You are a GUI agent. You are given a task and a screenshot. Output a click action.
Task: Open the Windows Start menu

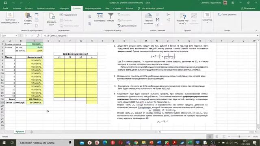click(x=4, y=142)
